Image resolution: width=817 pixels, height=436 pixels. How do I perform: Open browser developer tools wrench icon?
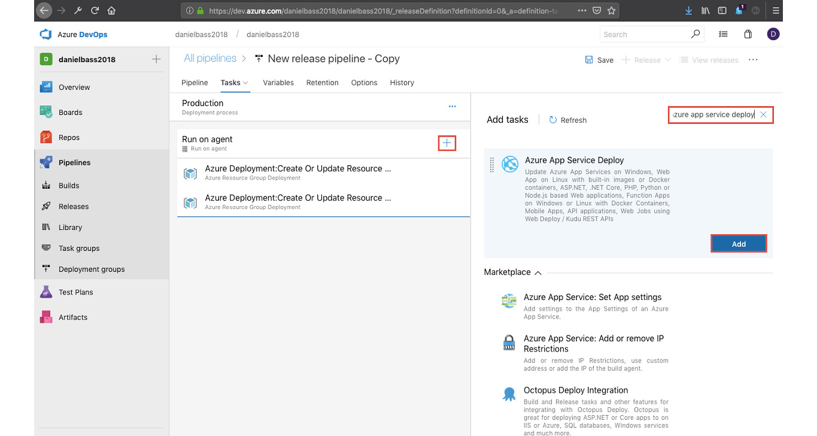[78, 10]
